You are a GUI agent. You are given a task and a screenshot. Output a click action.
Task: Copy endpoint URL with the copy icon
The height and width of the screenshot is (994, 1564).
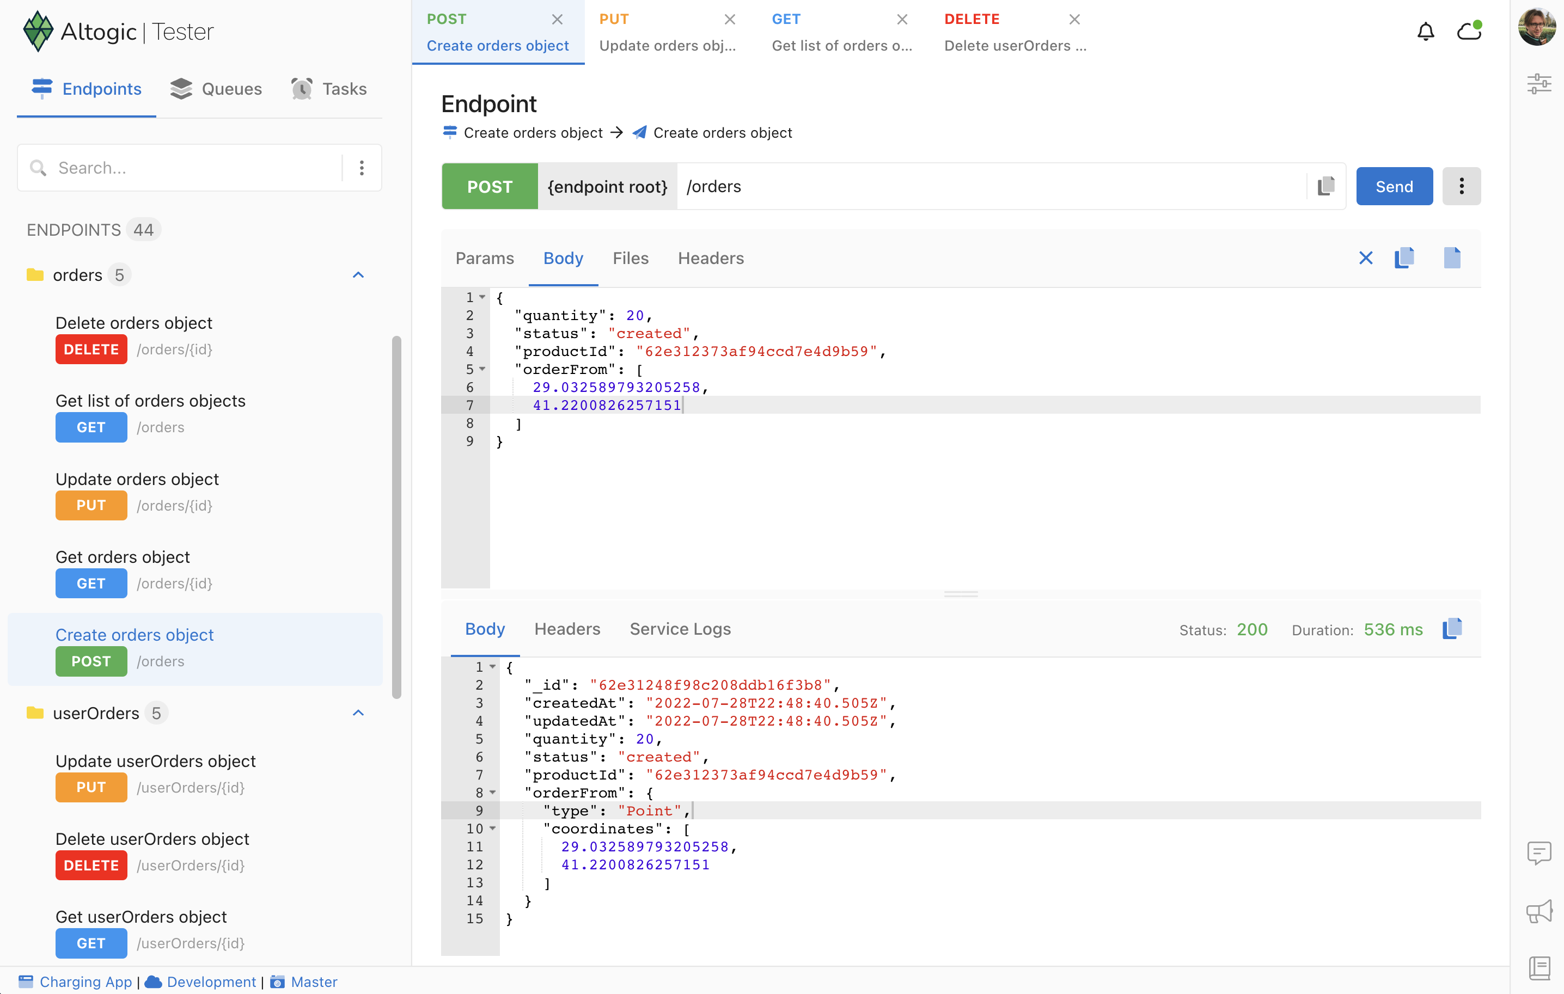click(x=1325, y=186)
